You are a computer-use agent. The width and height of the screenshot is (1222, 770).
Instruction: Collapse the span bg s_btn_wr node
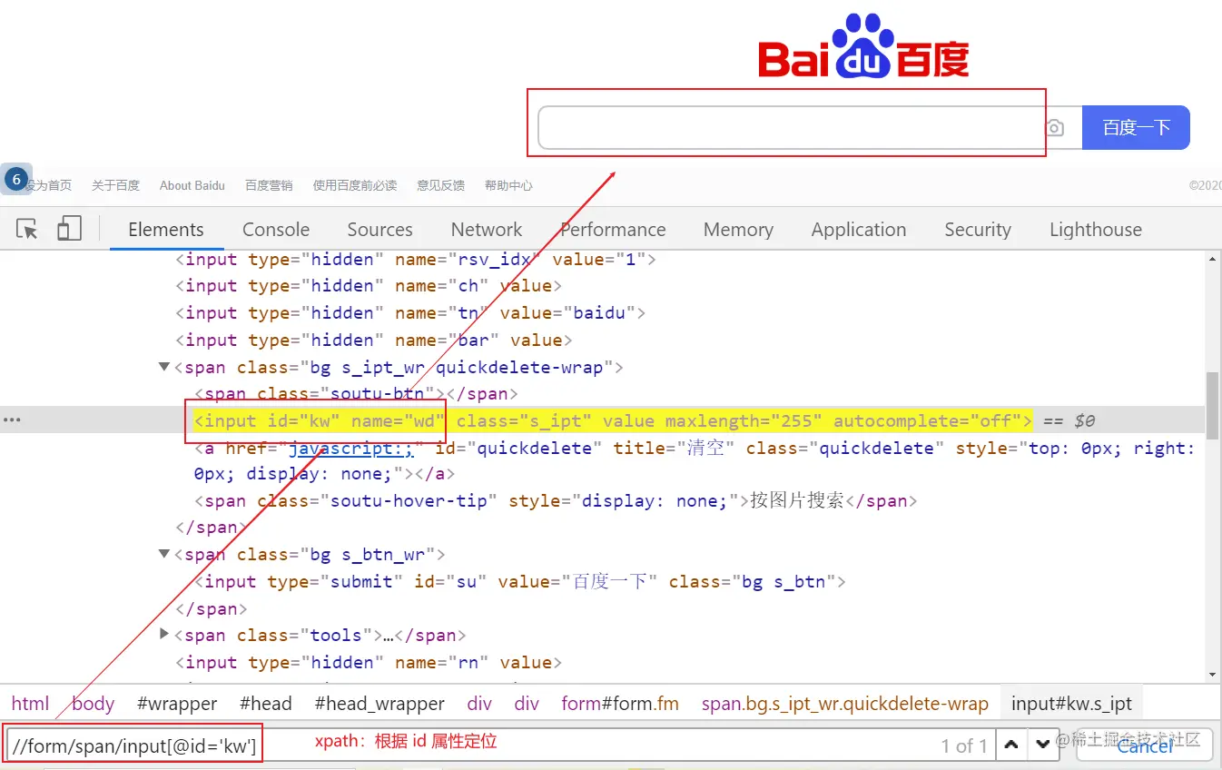164,554
